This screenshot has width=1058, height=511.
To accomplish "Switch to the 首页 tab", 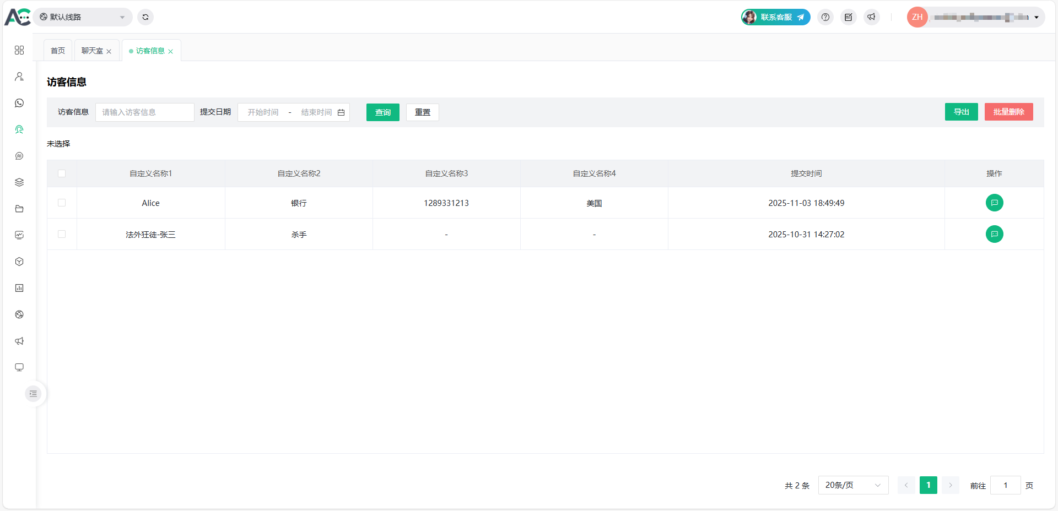I will (58, 51).
